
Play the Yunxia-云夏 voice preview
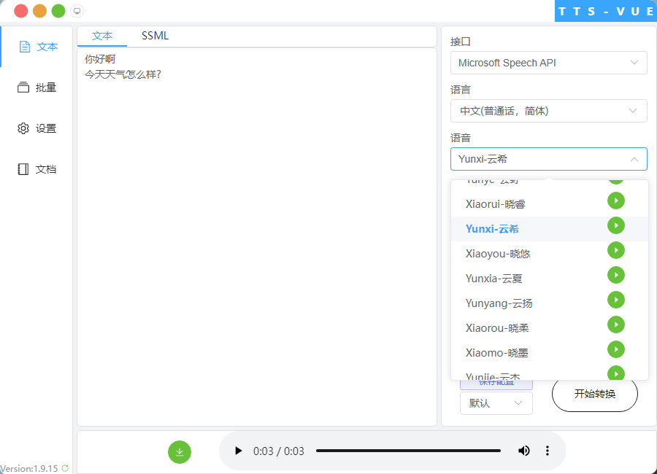(x=616, y=275)
